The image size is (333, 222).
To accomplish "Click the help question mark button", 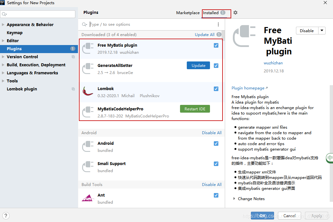I will (6, 216).
